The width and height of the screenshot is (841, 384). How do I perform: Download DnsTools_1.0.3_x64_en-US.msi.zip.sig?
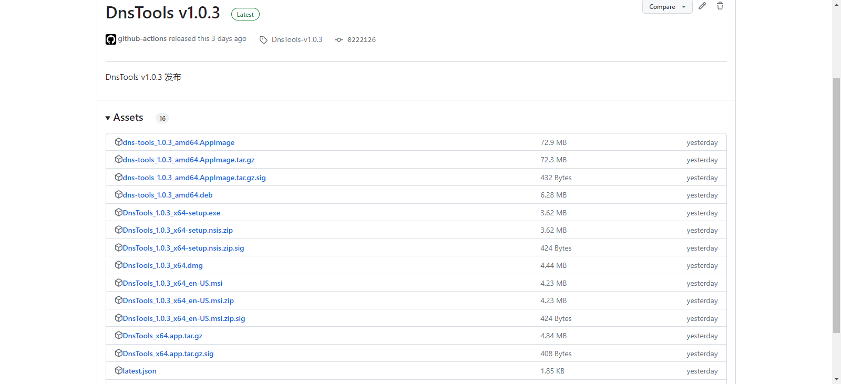(x=184, y=318)
